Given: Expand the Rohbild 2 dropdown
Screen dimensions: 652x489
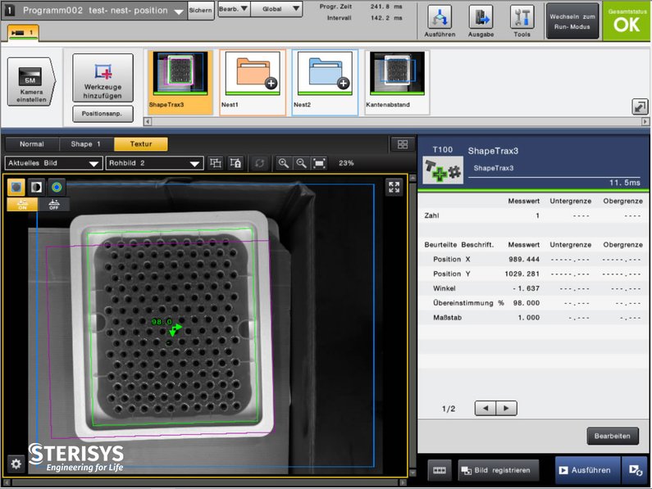Looking at the screenshot, I should coord(153,163).
